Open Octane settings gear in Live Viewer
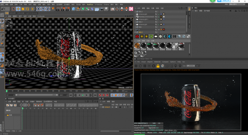The image size is (248, 135). coord(154,66)
